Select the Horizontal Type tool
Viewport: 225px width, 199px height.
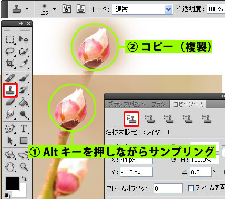24,128
